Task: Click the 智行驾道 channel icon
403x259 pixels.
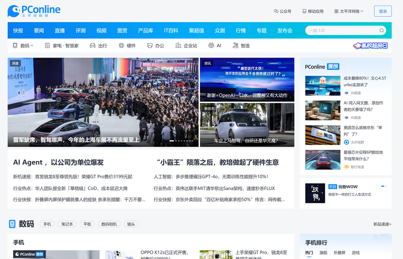Action: pyautogui.click(x=347, y=167)
